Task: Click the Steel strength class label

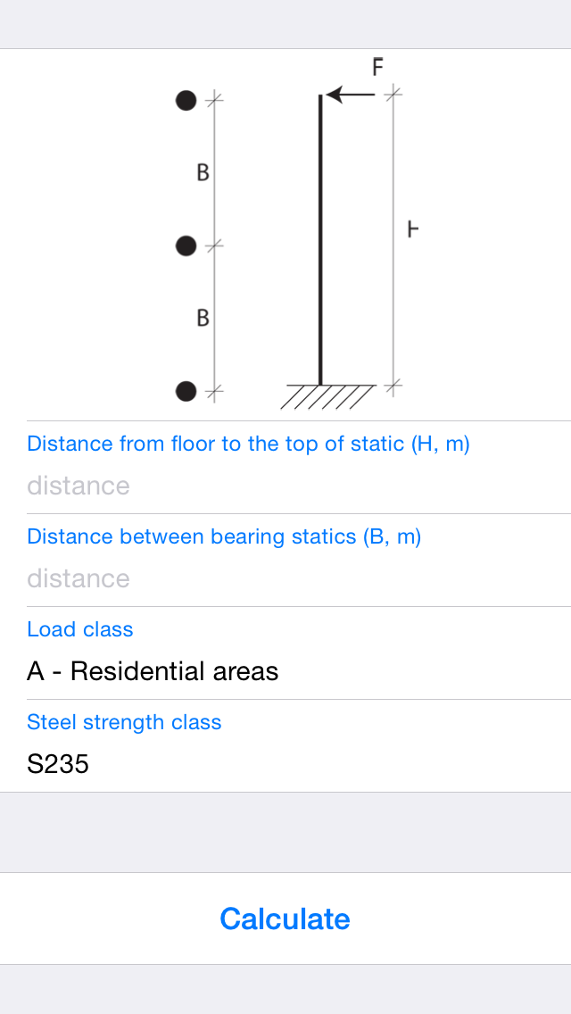Action: pos(124,722)
